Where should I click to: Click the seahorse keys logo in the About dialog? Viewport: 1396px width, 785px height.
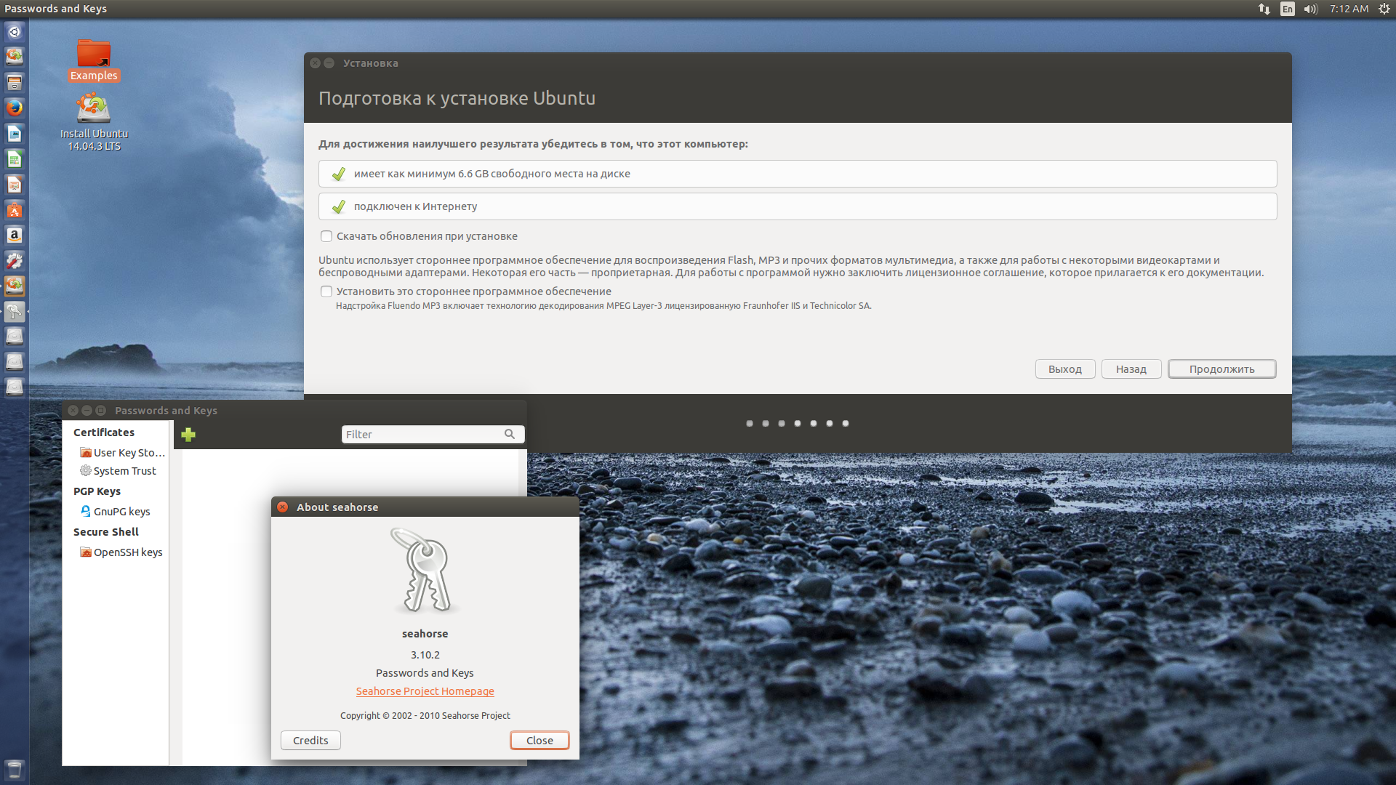tap(425, 571)
